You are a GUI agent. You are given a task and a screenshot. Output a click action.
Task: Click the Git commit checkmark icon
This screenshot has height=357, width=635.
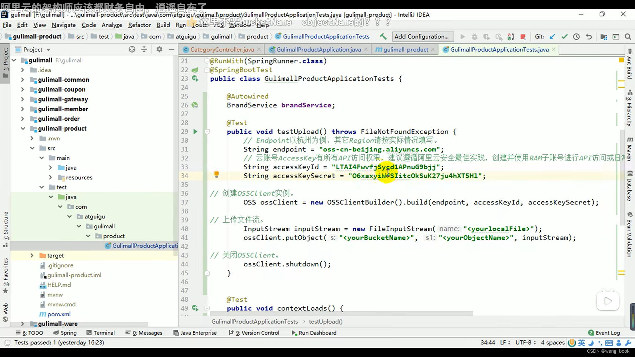pyautogui.click(x=565, y=37)
